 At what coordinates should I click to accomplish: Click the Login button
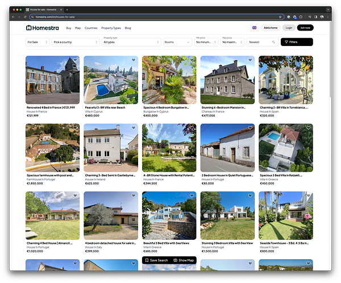click(x=289, y=28)
